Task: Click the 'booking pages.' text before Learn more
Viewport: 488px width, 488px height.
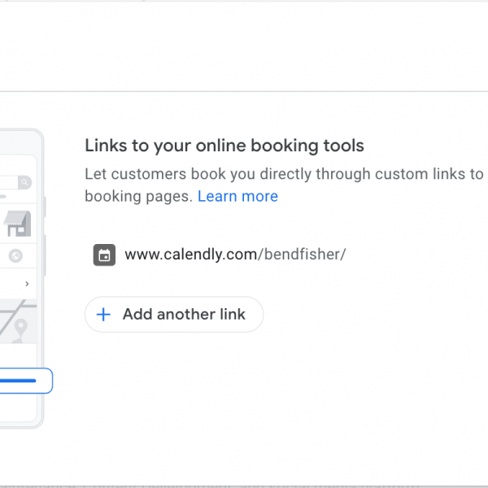Action: point(138,196)
